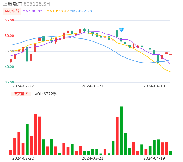
Task: Toggle the orange MA10:38.42 line label
Action: click(x=57, y=11)
